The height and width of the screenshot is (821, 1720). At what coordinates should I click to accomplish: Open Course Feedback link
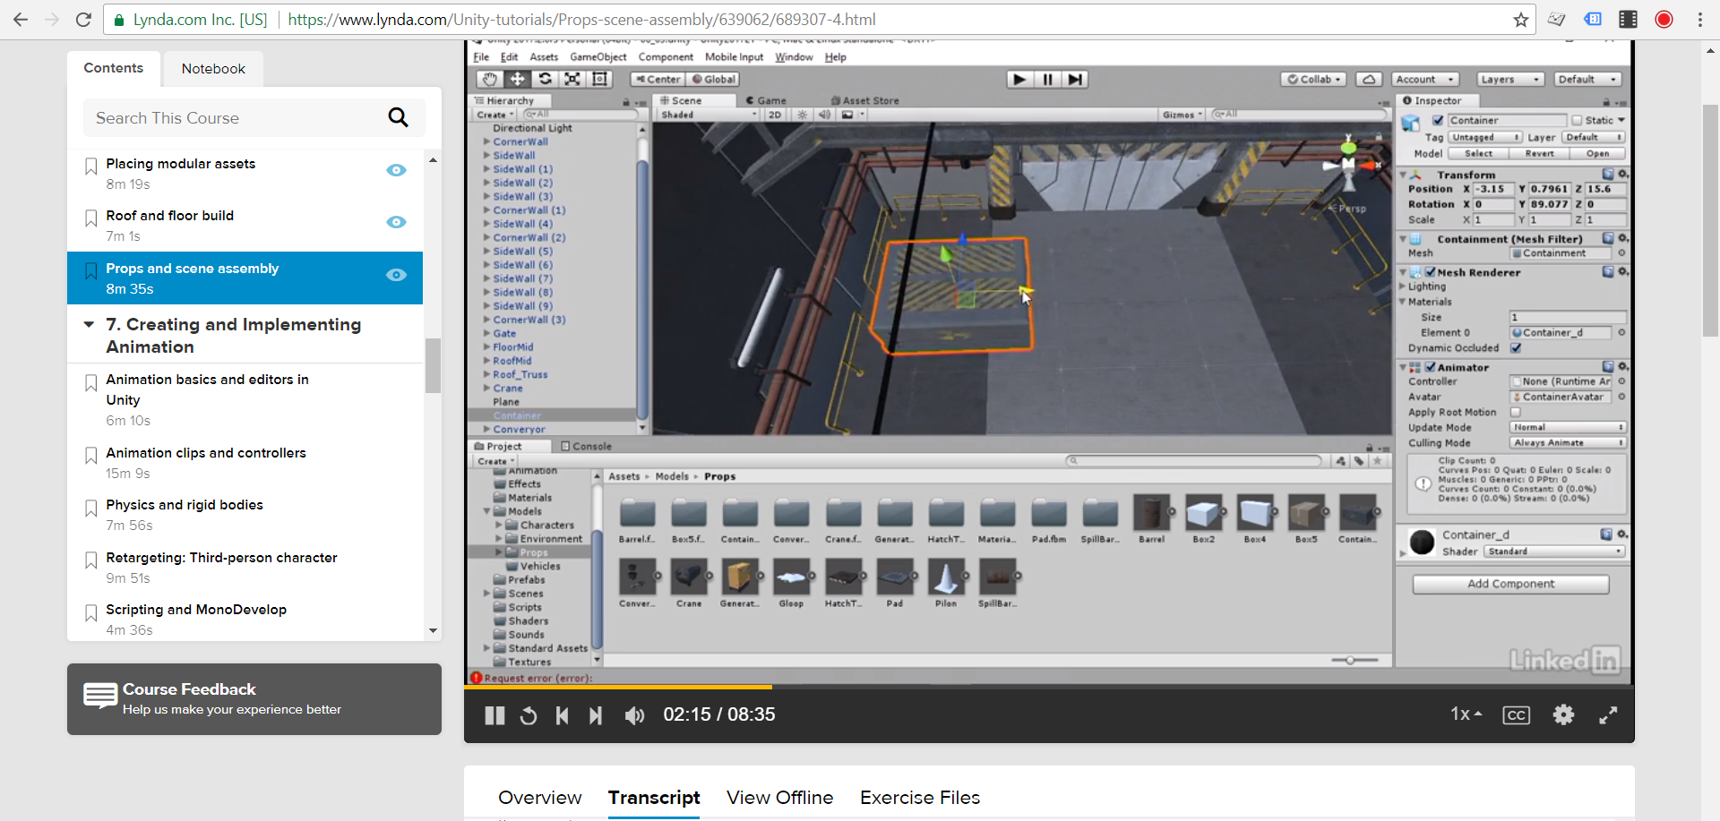(254, 699)
